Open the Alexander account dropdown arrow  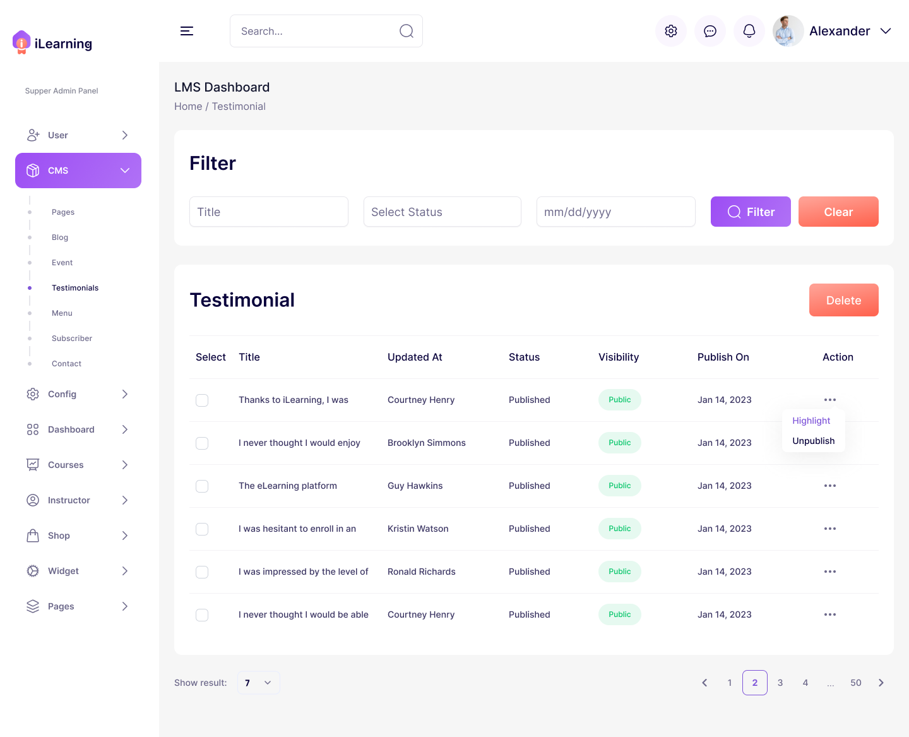(x=886, y=31)
